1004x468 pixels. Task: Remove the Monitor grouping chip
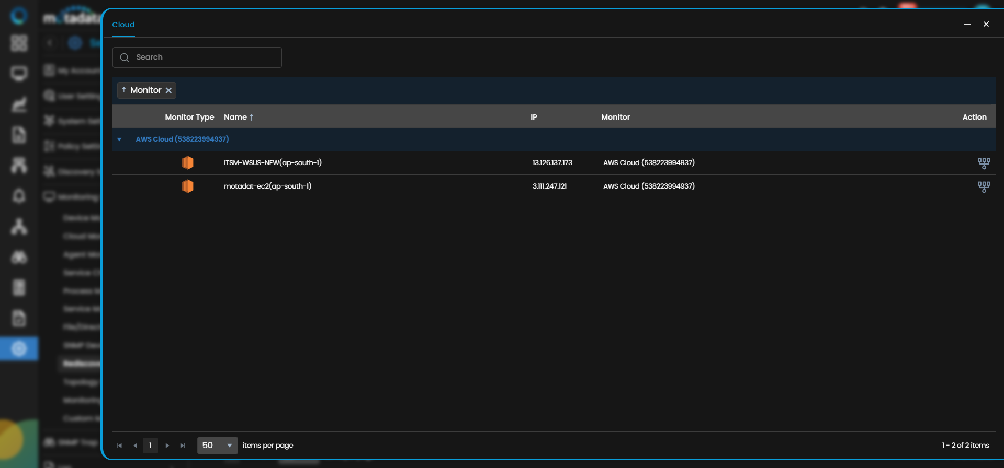(168, 90)
